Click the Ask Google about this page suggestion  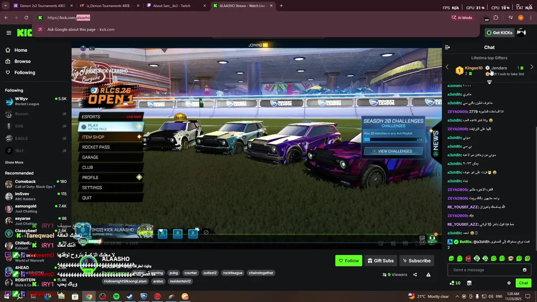click(x=256, y=29)
